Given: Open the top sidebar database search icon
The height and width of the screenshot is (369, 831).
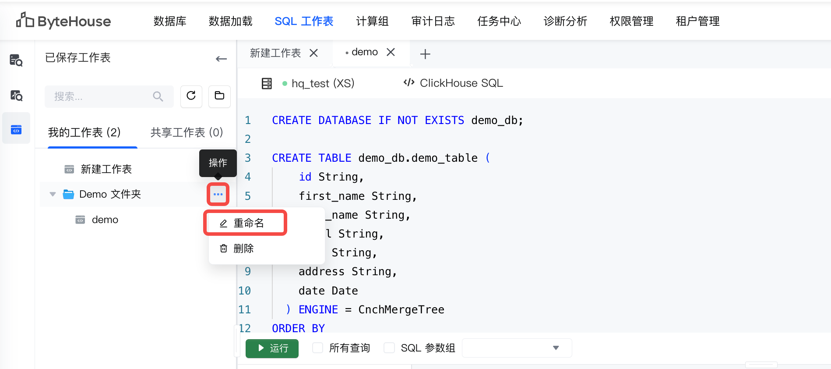Looking at the screenshot, I should click(16, 60).
